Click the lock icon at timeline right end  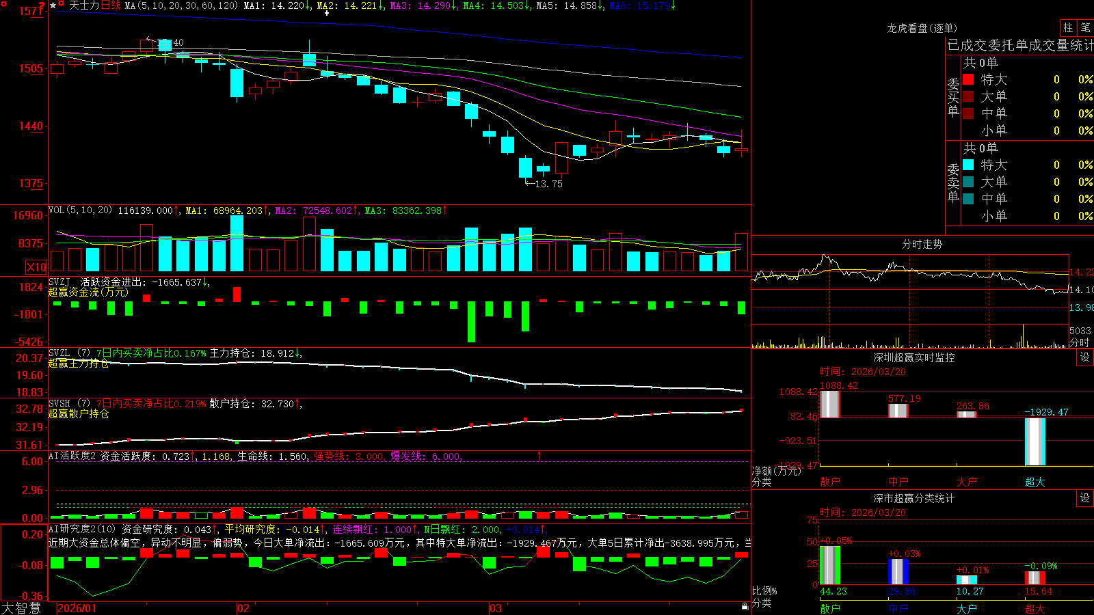click(x=745, y=606)
